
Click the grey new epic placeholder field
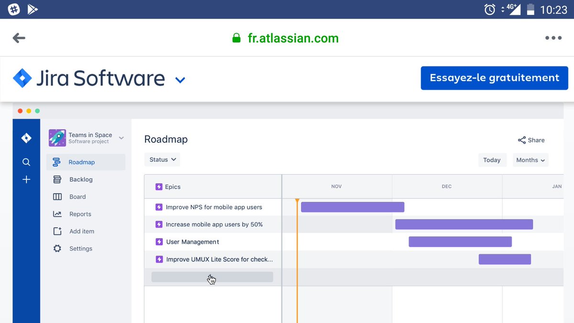click(212, 277)
